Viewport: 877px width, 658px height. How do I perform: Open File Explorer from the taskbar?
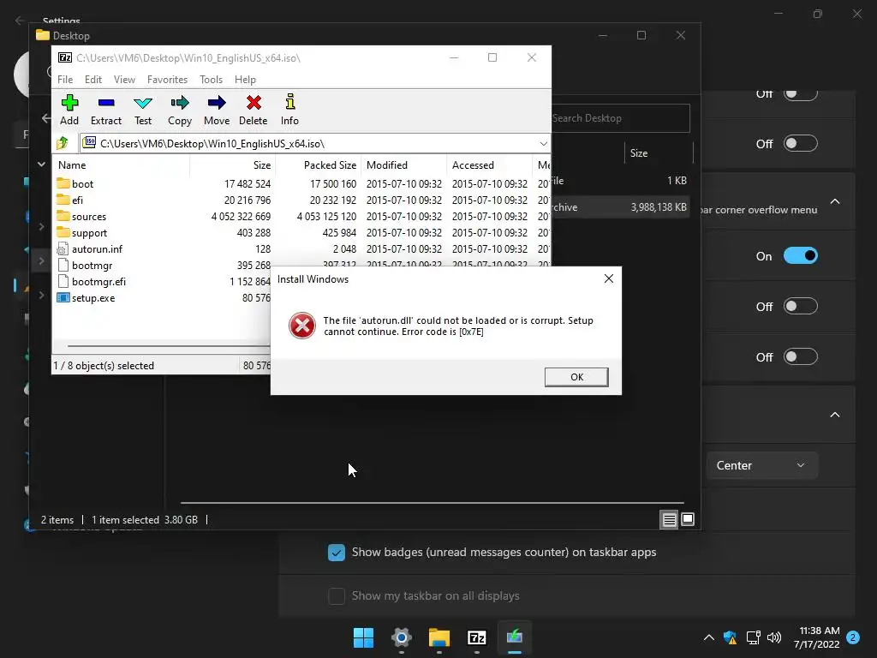point(439,637)
